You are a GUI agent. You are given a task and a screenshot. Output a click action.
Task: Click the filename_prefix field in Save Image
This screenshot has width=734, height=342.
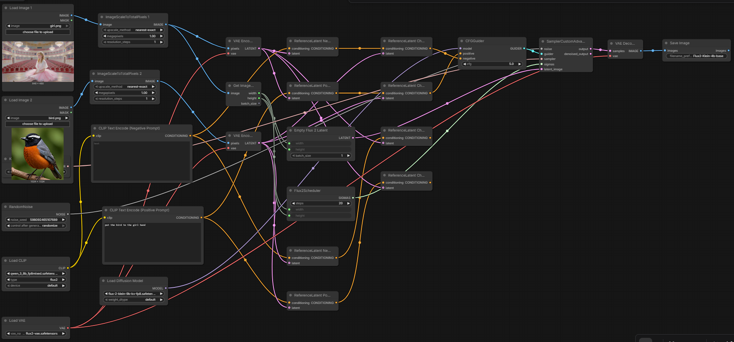[696, 56]
